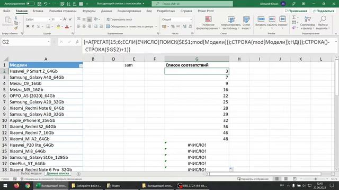Click the Clear eraser icon
The height and width of the screenshot is (190, 339).
click(294, 27)
